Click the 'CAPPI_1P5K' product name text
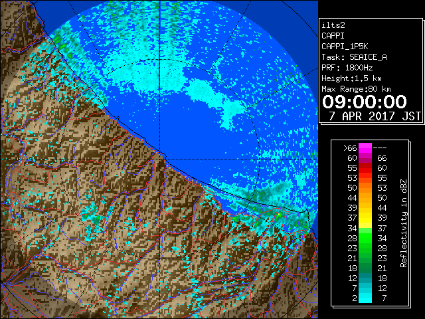 pyautogui.click(x=345, y=47)
